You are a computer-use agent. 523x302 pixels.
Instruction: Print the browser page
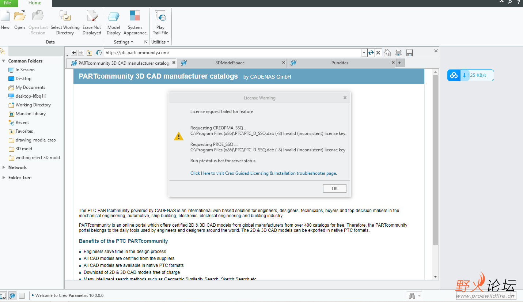point(398,53)
